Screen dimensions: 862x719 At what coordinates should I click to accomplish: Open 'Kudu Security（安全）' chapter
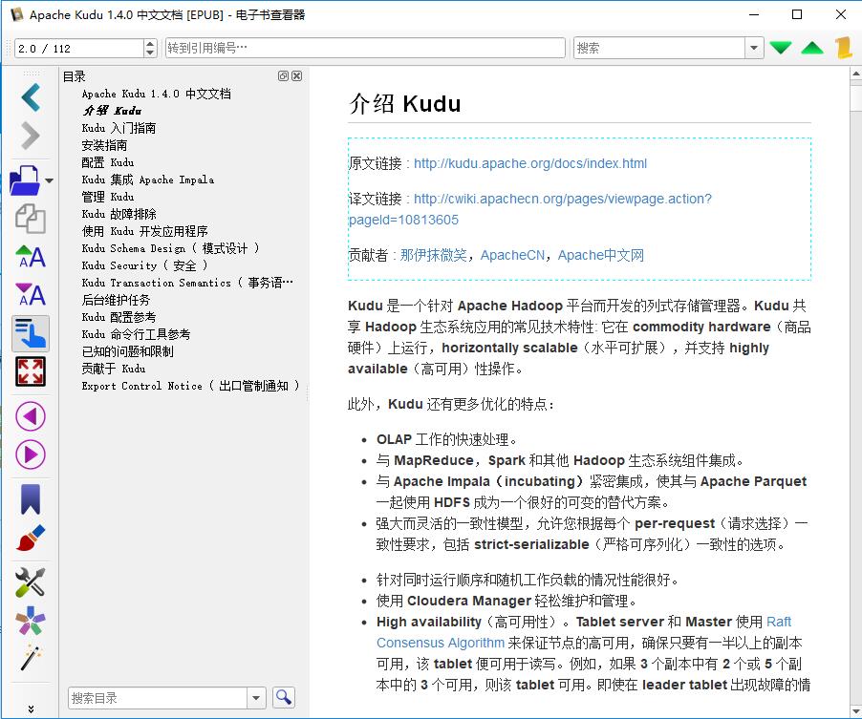(145, 265)
